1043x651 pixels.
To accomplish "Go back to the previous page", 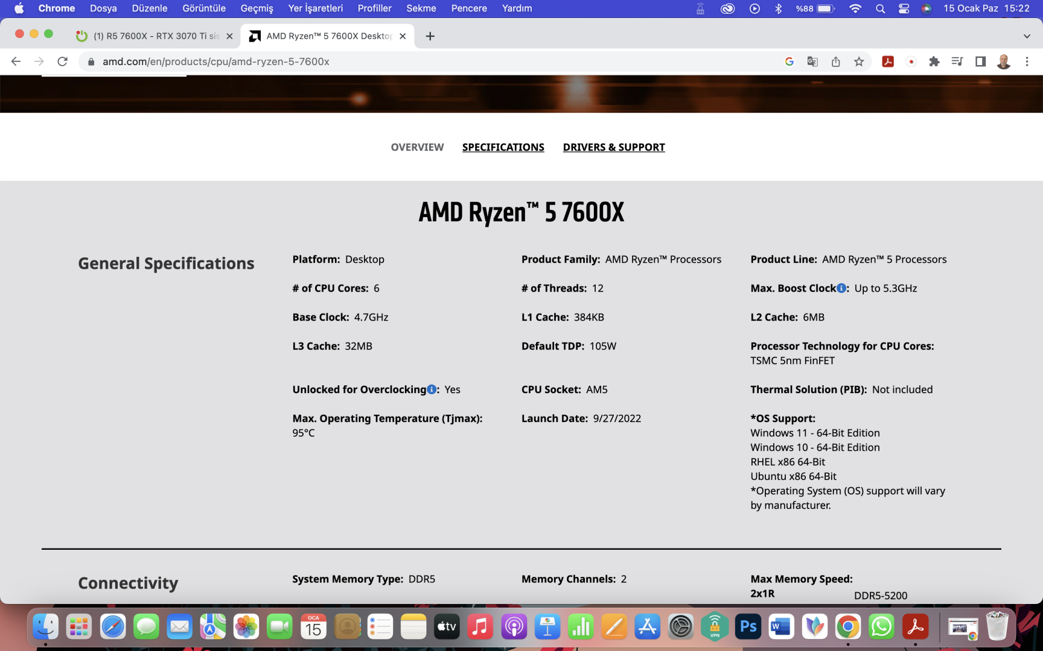I will [x=16, y=61].
